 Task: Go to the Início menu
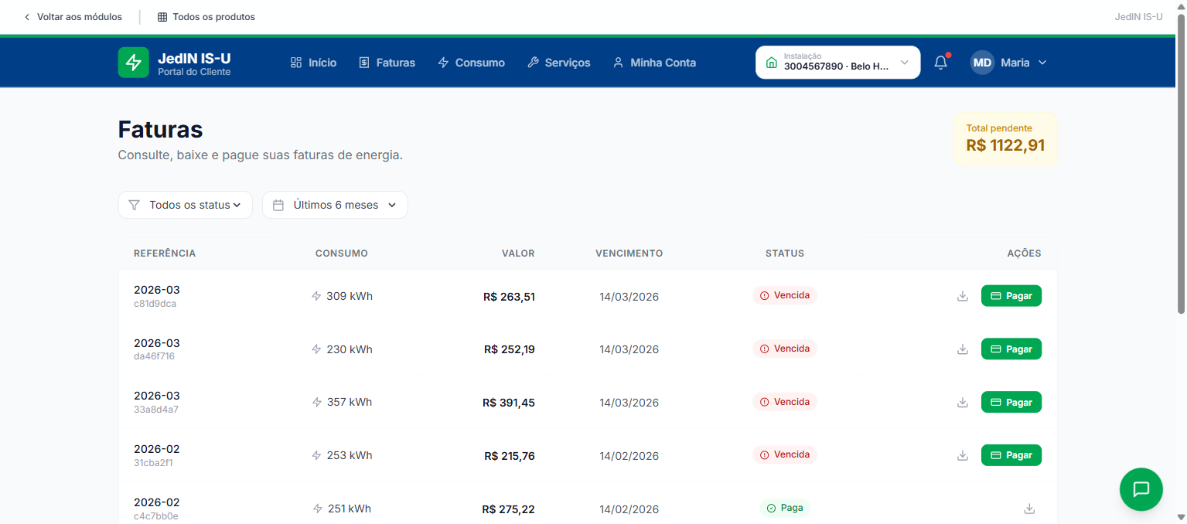313,63
